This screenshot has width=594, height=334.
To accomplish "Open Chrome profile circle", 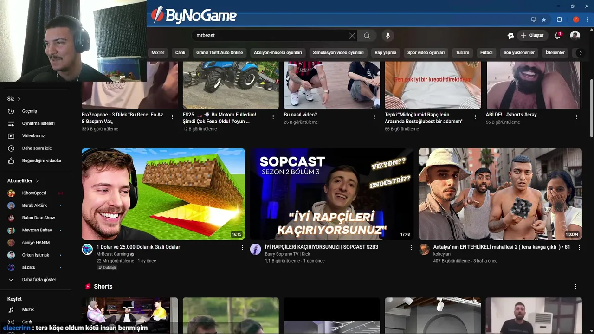I will tap(576, 19).
